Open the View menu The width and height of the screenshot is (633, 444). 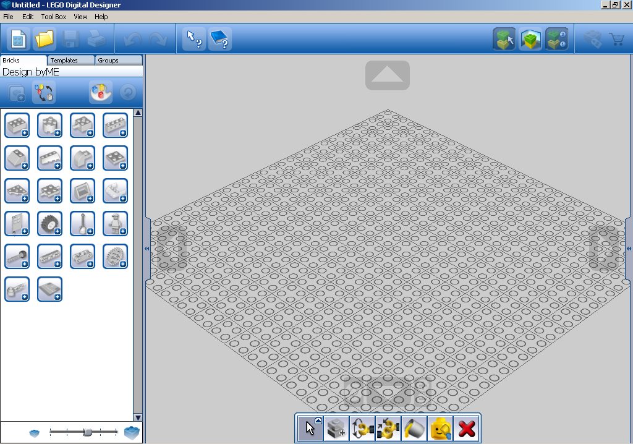point(80,17)
